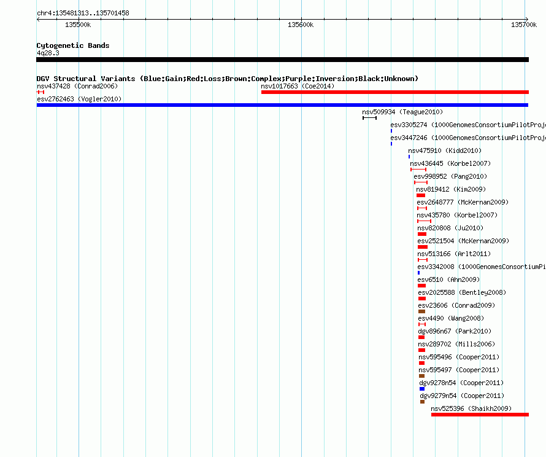
Task: Select nsv435780 (Korbel2007) label
Action: click(457, 215)
